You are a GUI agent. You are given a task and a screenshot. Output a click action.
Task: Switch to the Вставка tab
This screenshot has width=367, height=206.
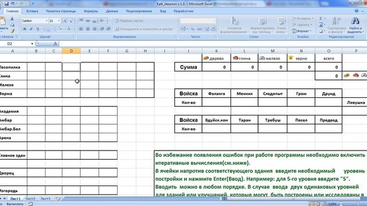(x=32, y=11)
